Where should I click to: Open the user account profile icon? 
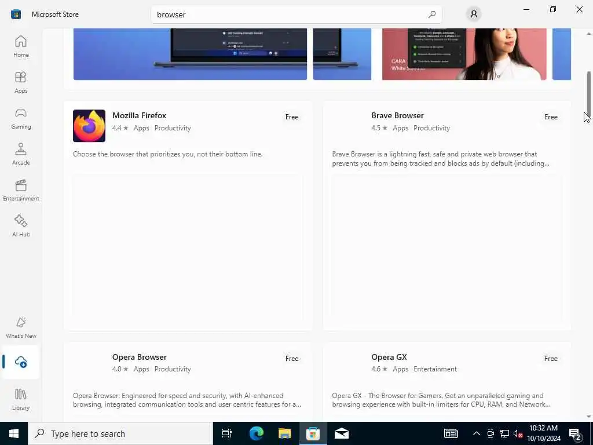(x=474, y=14)
